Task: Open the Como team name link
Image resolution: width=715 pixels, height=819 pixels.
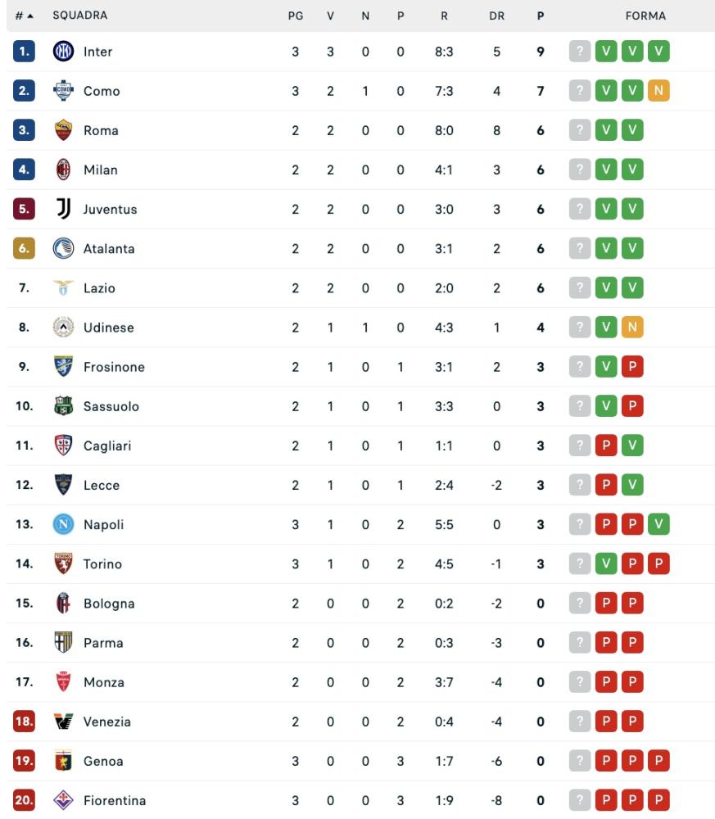Action: pyautogui.click(x=102, y=91)
